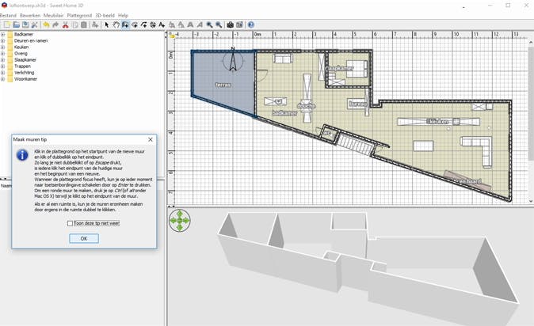This screenshot has height=326, width=534.
Task: Expand the Keuken tree folder
Action: click(3, 47)
